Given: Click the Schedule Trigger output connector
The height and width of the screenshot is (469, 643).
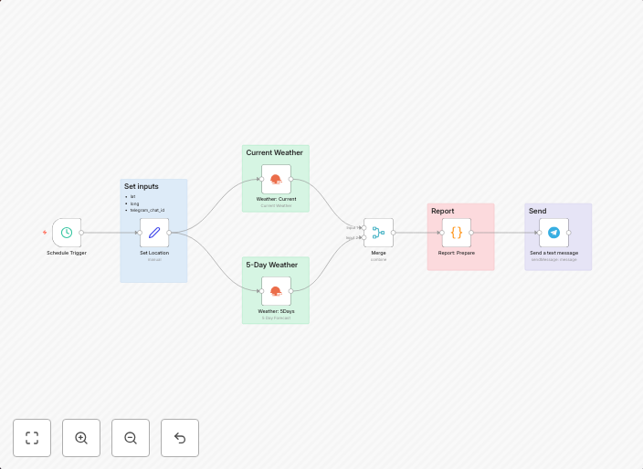Looking at the screenshot, I should pyautogui.click(x=81, y=233).
